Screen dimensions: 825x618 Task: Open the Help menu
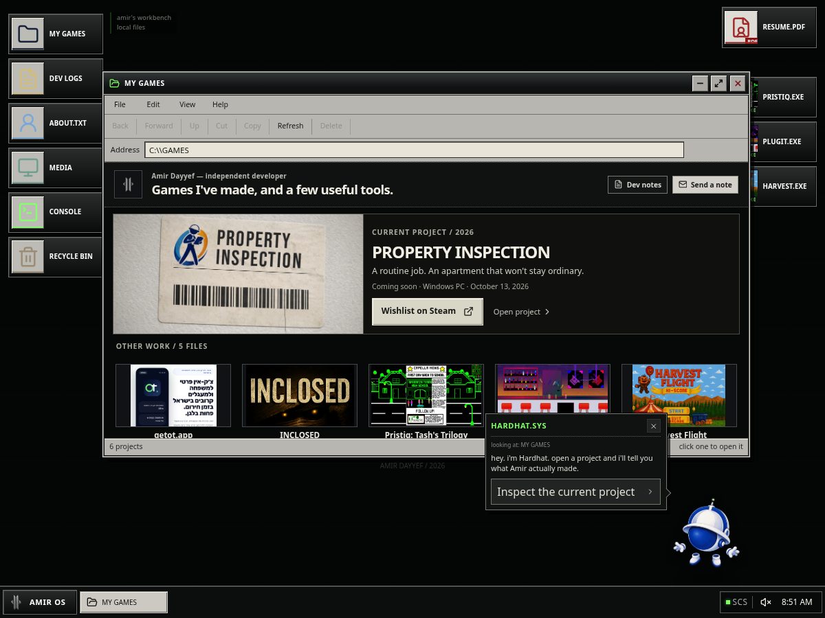tap(220, 104)
